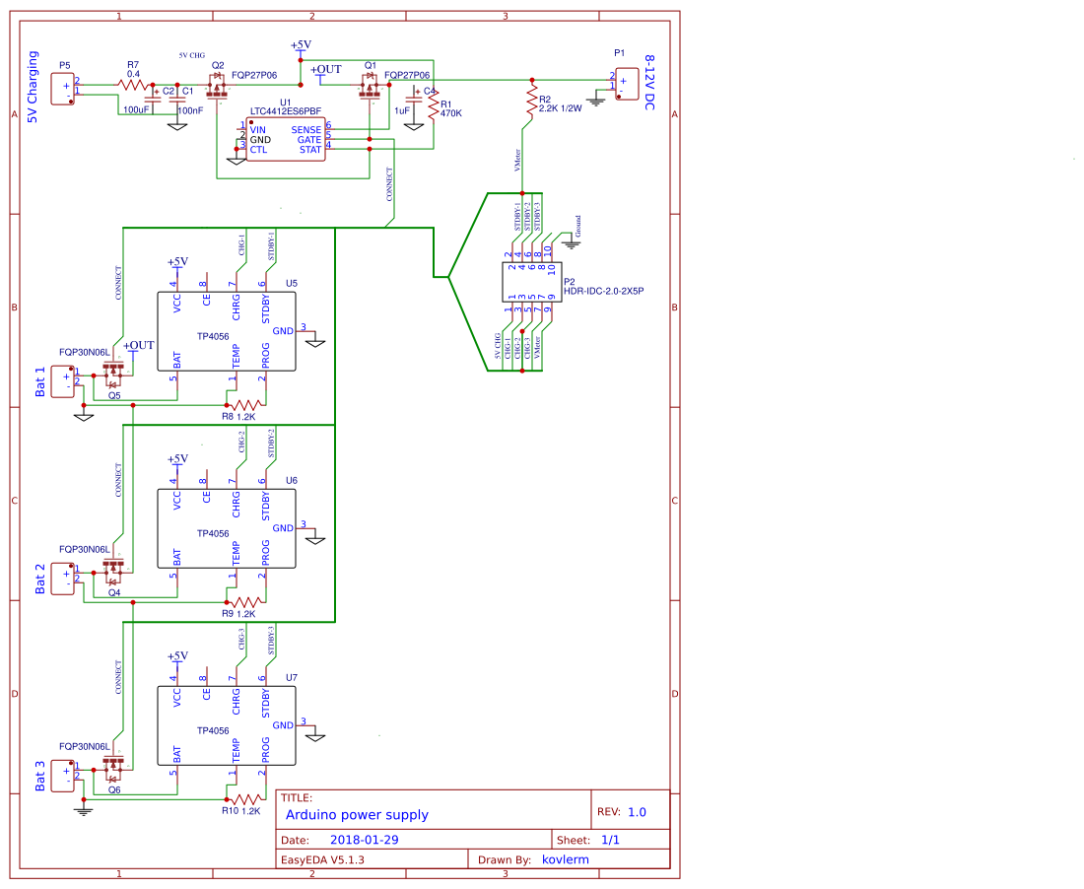Select the TP4056 charger chip U5
The image size is (1084, 889).
pyautogui.click(x=227, y=330)
